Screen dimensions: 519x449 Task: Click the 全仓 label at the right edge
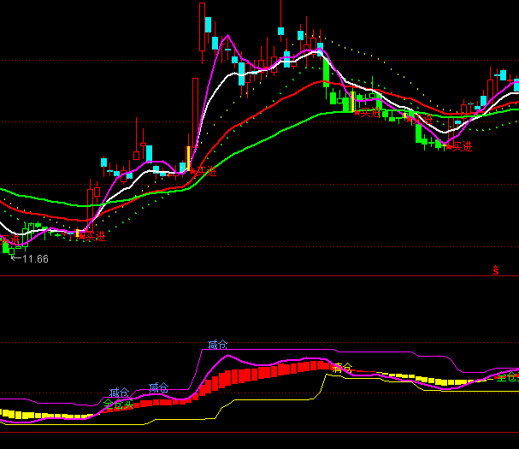[507, 376]
